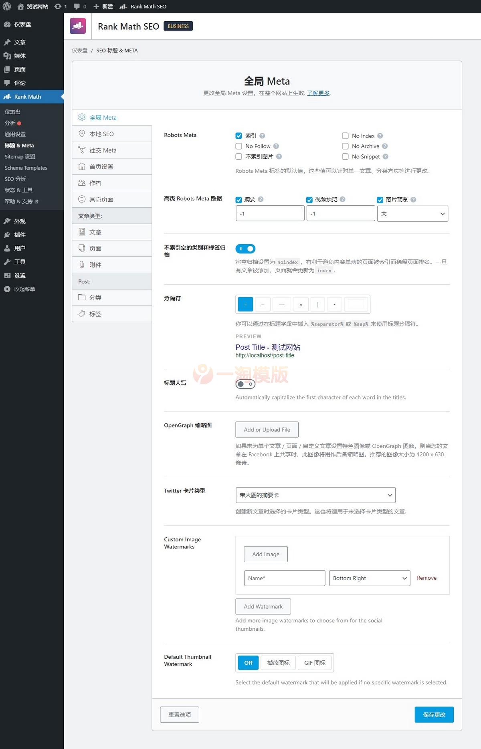Click the watermark Name input field
This screenshot has height=749, width=481.
284,578
